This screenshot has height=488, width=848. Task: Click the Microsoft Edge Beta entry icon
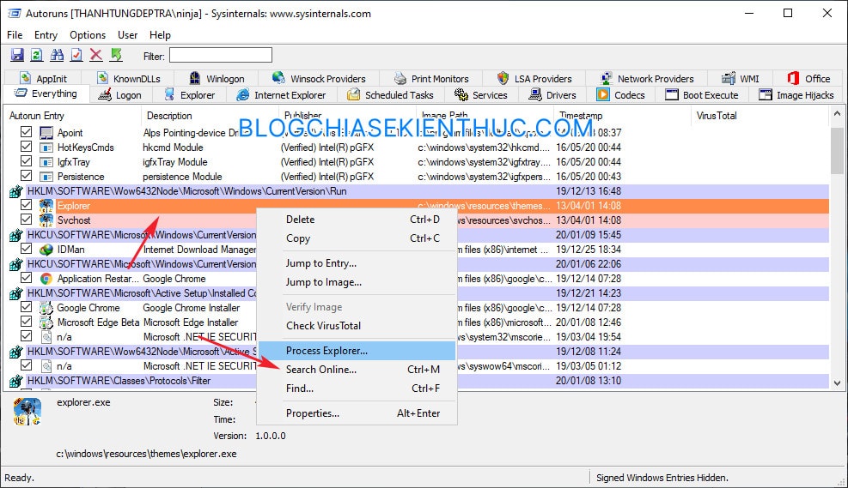46,322
